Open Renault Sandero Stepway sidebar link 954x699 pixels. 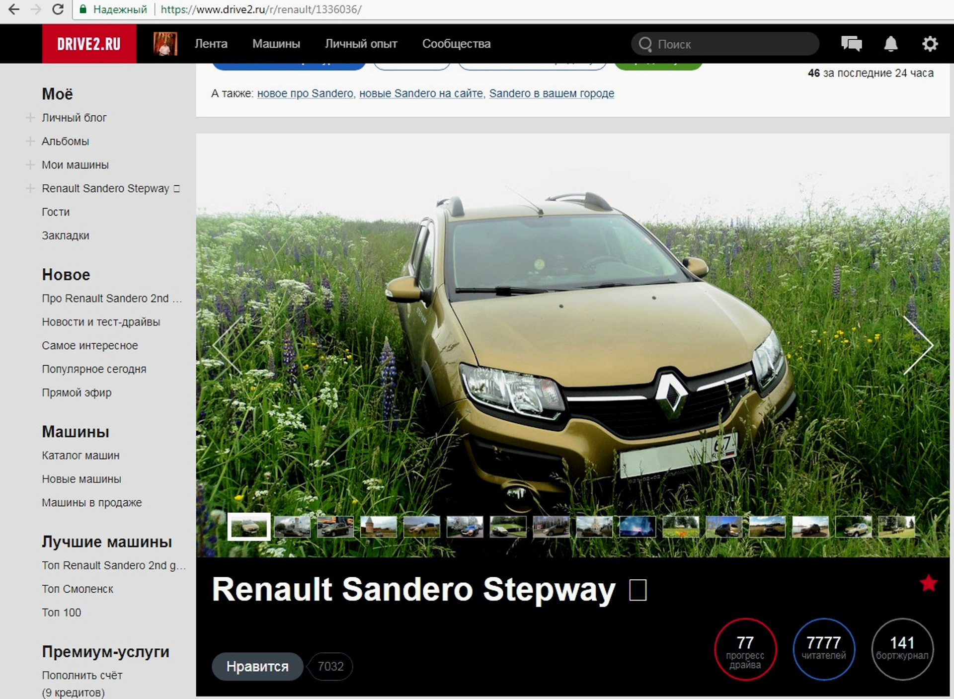110,188
